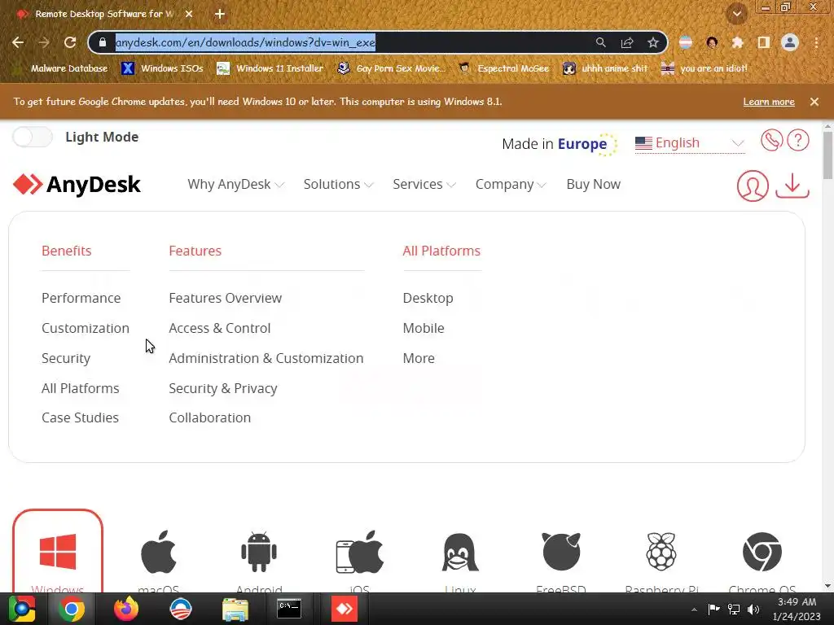Image resolution: width=834 pixels, height=625 pixels.
Task: Open Features Overview menu item
Action: 225,298
